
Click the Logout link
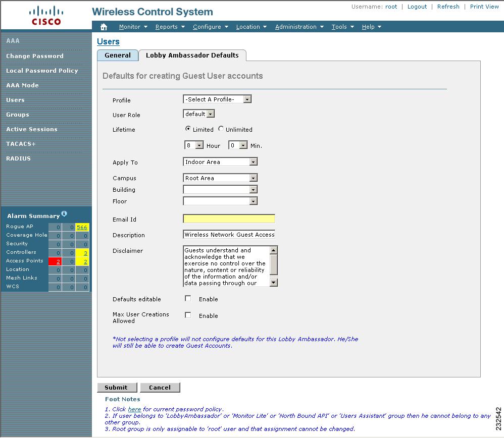point(417,7)
